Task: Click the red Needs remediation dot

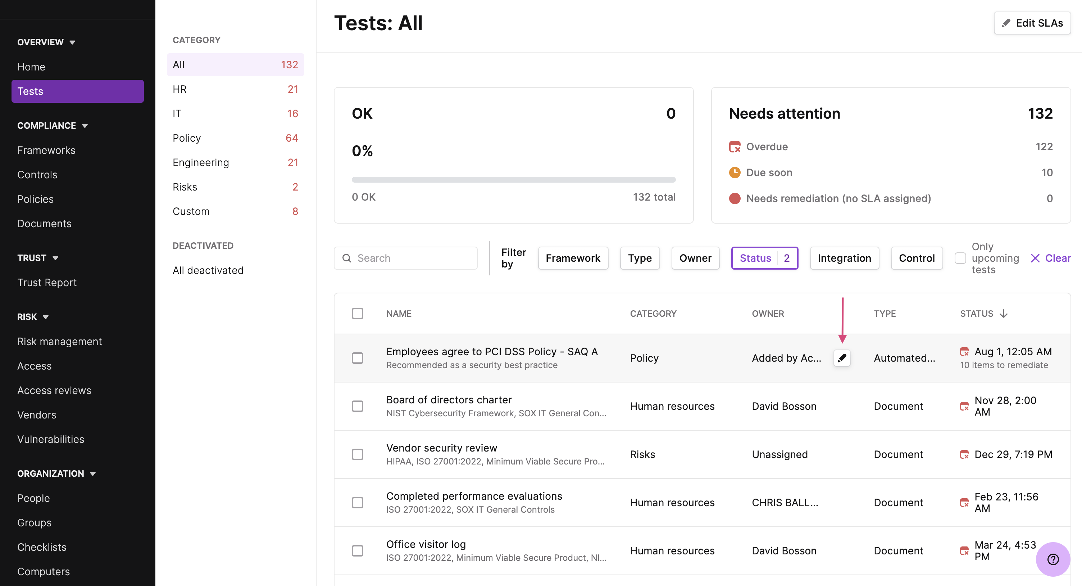Action: click(735, 198)
